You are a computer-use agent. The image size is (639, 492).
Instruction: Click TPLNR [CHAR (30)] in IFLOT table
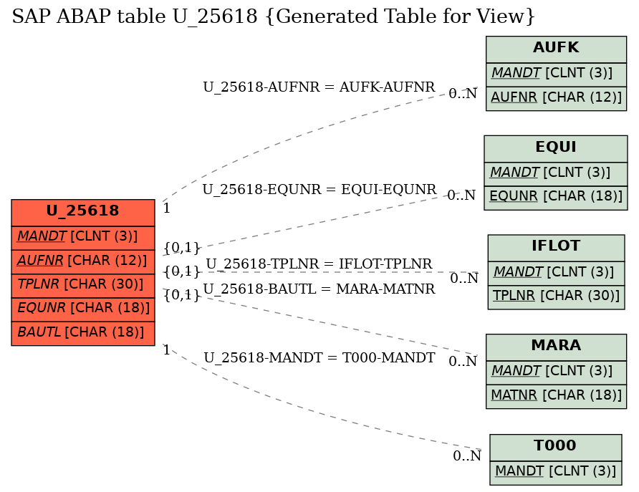pyautogui.click(x=556, y=297)
